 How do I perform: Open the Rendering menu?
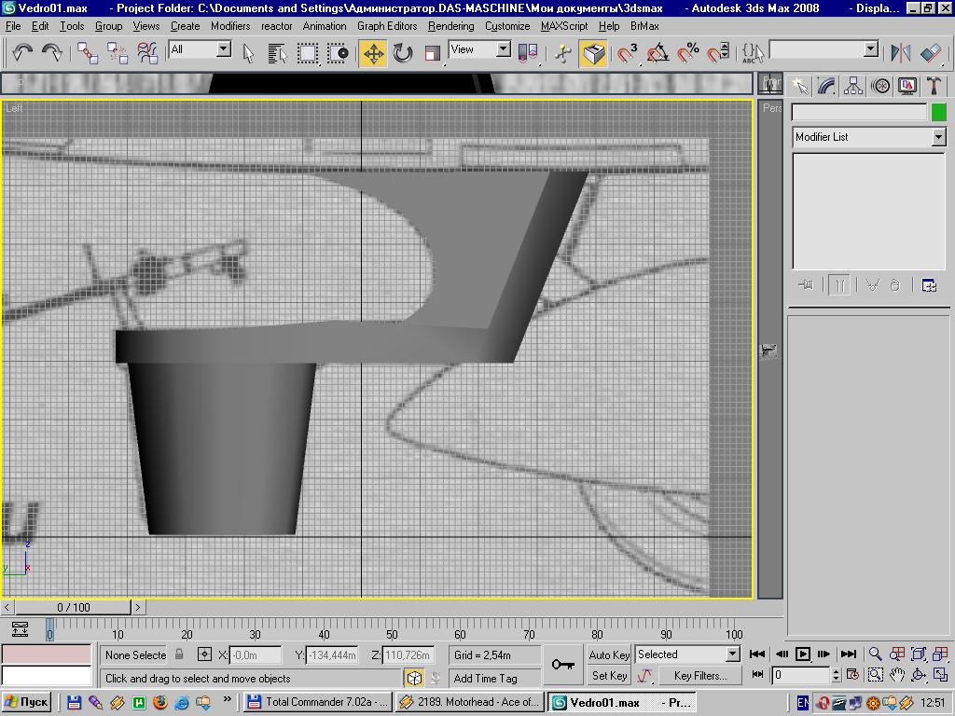[450, 26]
